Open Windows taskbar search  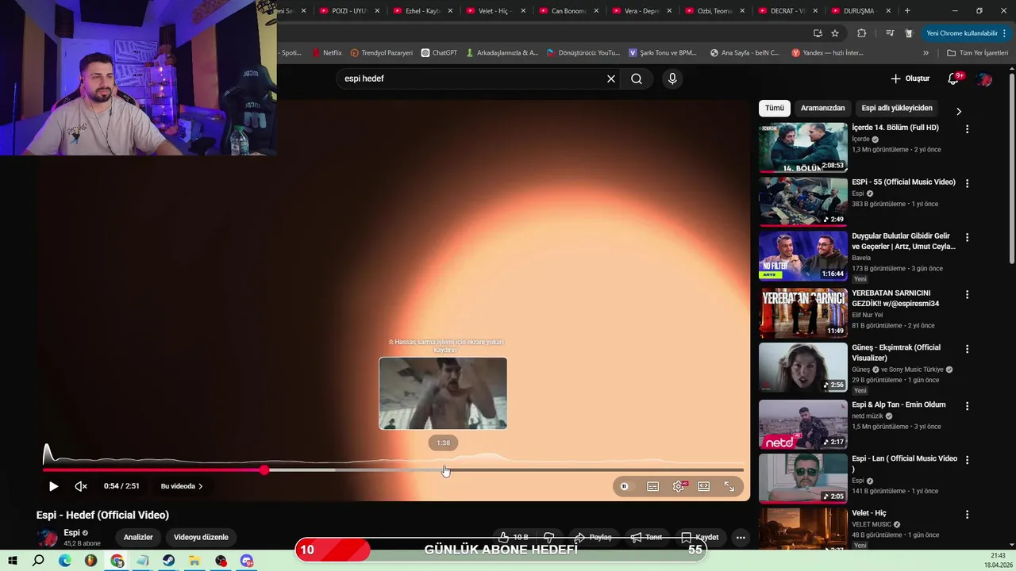coord(38,561)
